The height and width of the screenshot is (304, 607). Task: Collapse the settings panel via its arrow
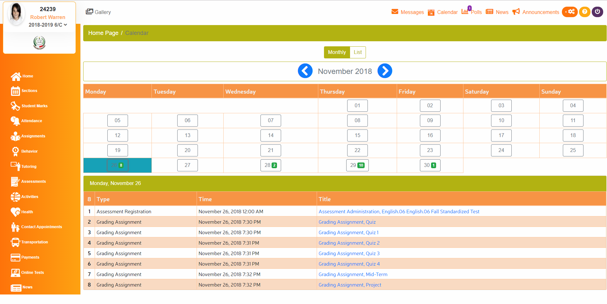click(x=566, y=12)
